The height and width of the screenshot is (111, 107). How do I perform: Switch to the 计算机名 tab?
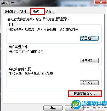point(11,12)
